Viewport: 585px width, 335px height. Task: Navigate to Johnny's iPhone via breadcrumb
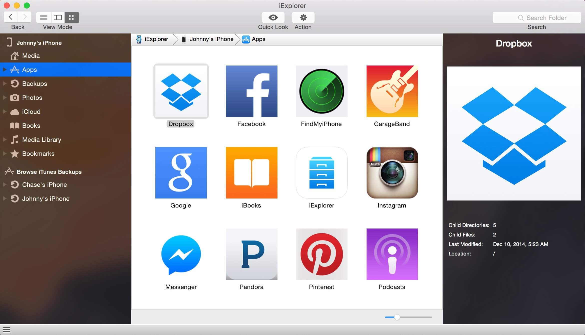point(211,39)
